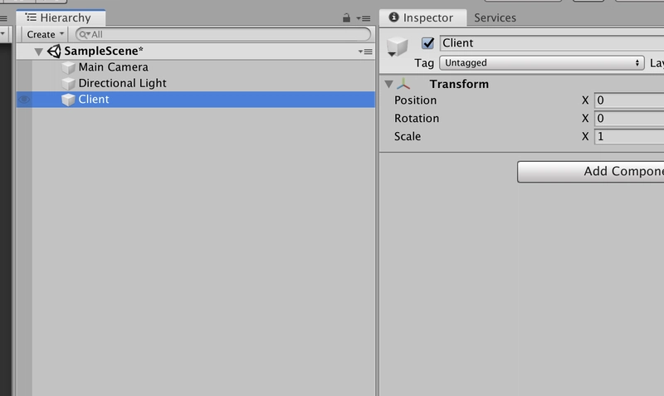664x396 pixels.
Task: Open the Create dropdown in Hierarchy
Action: pyautogui.click(x=45, y=34)
